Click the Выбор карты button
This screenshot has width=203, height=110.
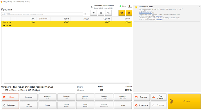(x=66, y=105)
